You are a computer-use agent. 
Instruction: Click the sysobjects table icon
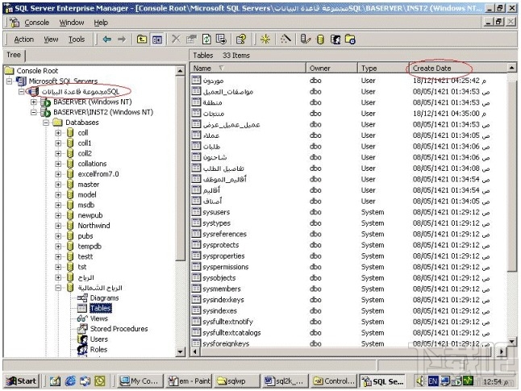pyautogui.click(x=196, y=277)
